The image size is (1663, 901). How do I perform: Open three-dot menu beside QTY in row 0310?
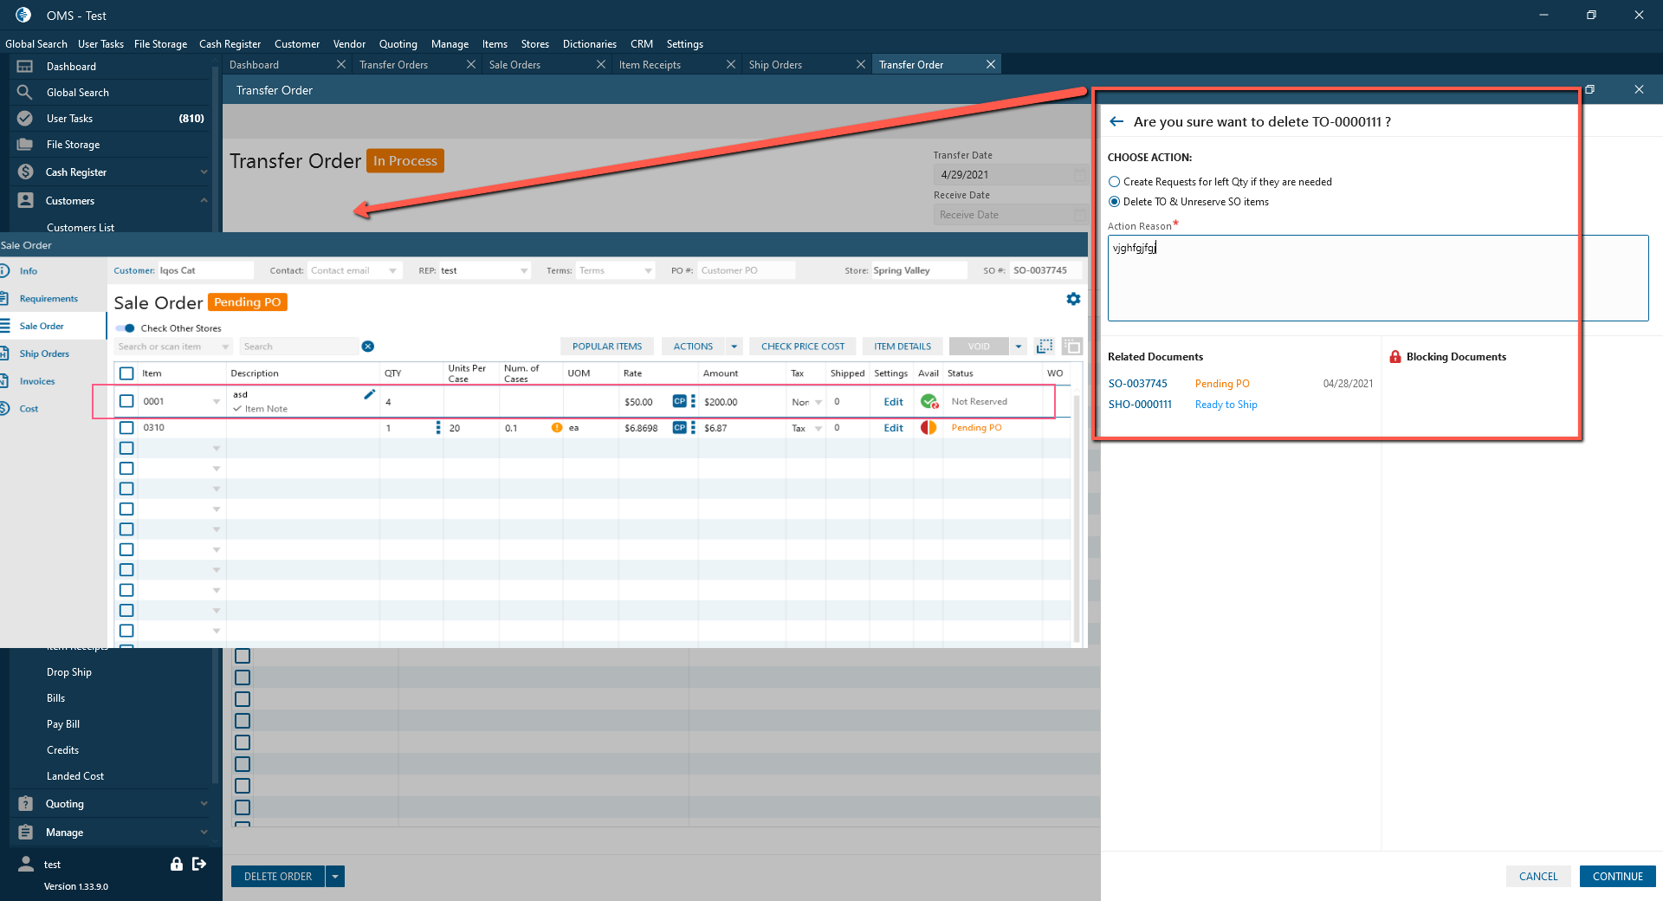coord(438,427)
